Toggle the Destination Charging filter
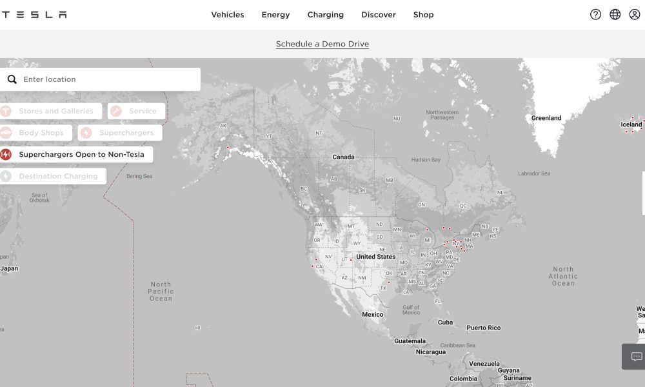The image size is (645, 387). tap(53, 176)
